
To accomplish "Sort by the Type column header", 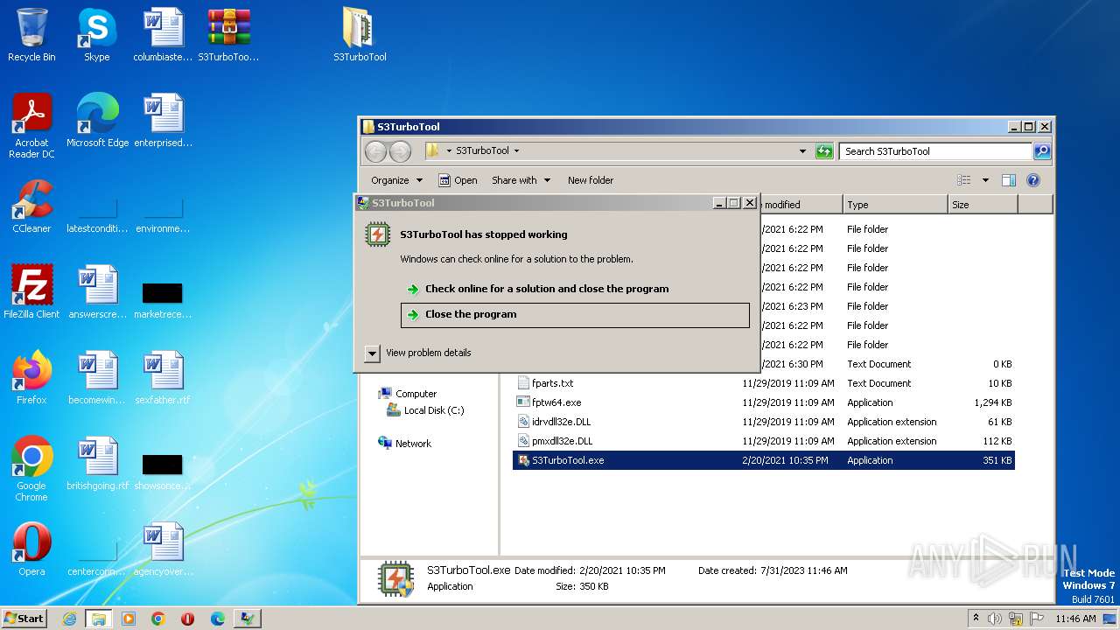I will tap(894, 205).
